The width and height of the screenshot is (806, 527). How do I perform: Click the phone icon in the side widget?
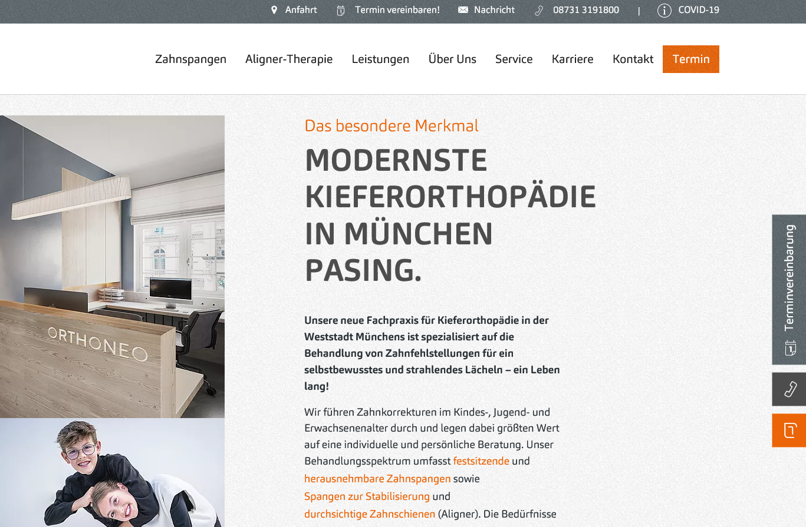point(790,389)
